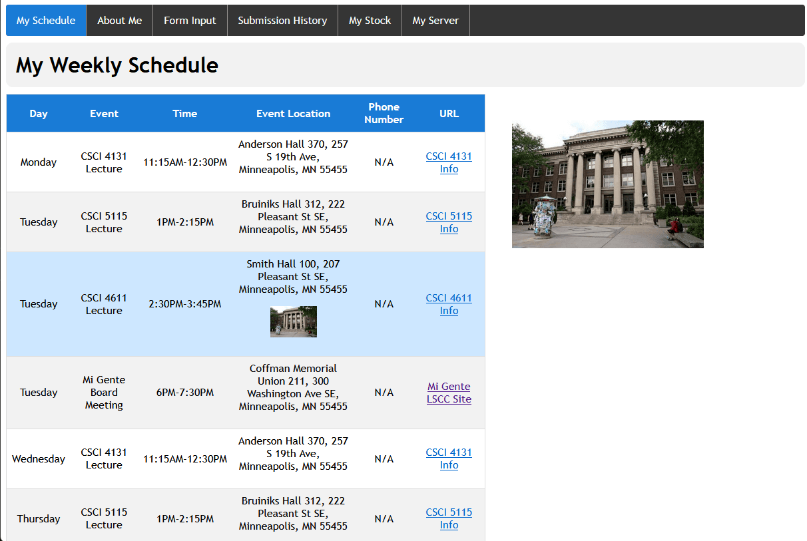Click the 6PM-7:30PM time cell
807x541 pixels.
pos(185,393)
